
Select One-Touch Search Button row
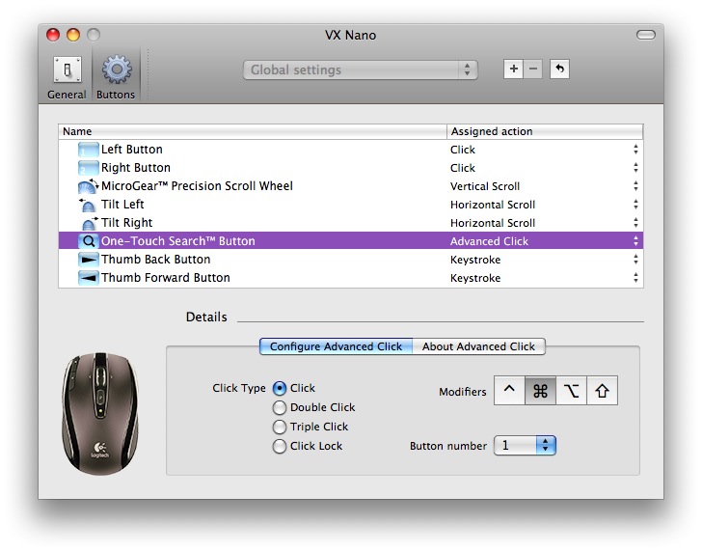click(351, 241)
